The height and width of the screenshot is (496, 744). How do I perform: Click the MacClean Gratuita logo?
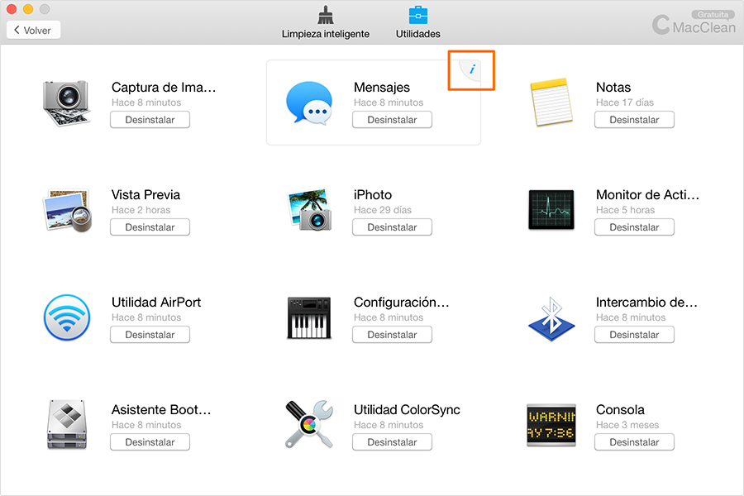pos(693,25)
